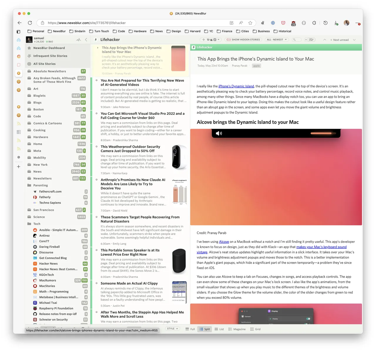
Task: Reload the page with browser refresh icon
Action: [x=30, y=23]
